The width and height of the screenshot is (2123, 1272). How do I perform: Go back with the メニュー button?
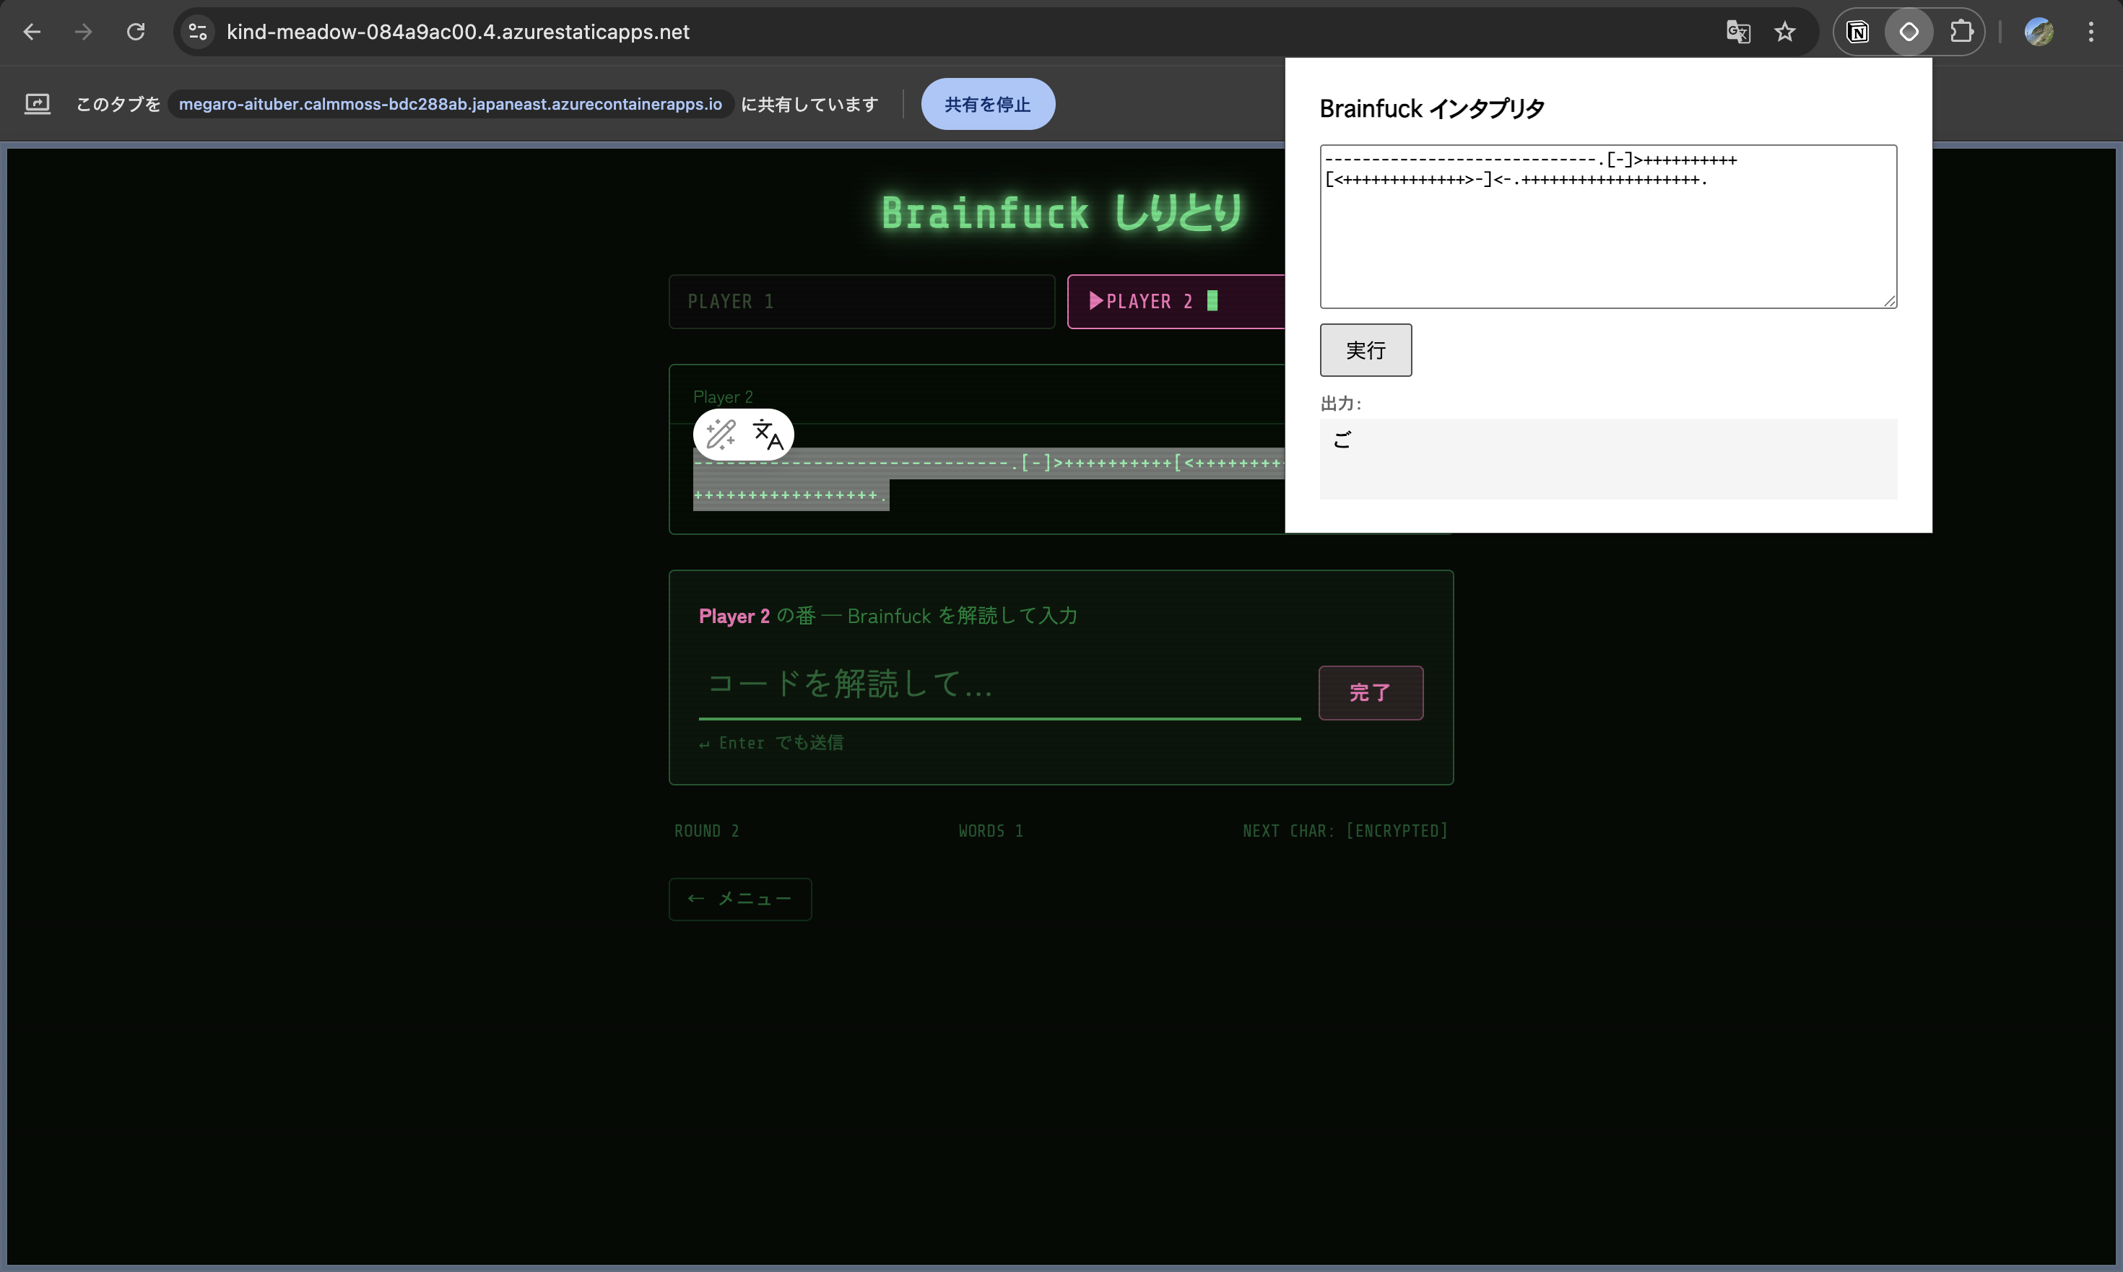[740, 898]
